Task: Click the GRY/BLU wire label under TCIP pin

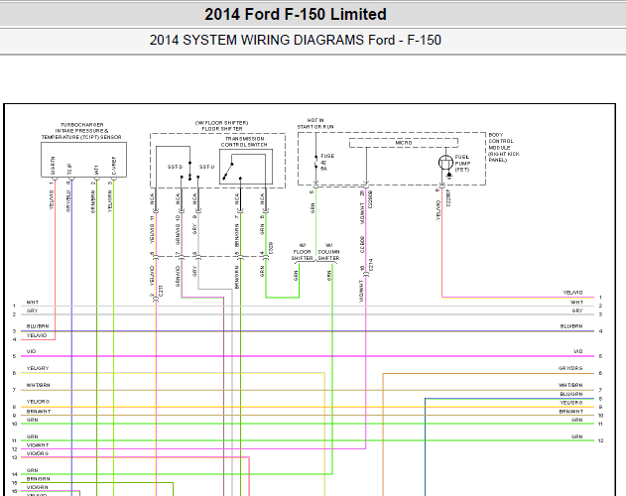Action: [x=67, y=200]
